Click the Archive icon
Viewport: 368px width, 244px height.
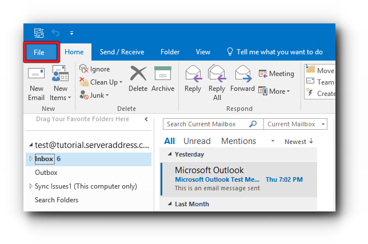(163, 74)
